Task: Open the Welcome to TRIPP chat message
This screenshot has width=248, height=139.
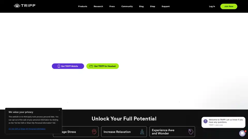Action: [226, 121]
